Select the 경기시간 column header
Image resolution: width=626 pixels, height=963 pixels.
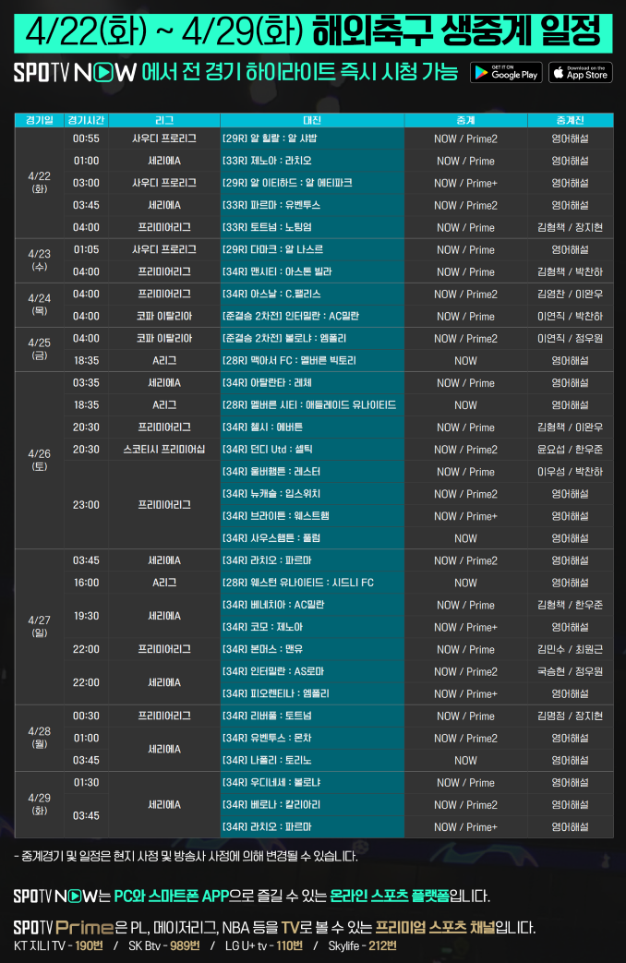pyautogui.click(x=86, y=120)
